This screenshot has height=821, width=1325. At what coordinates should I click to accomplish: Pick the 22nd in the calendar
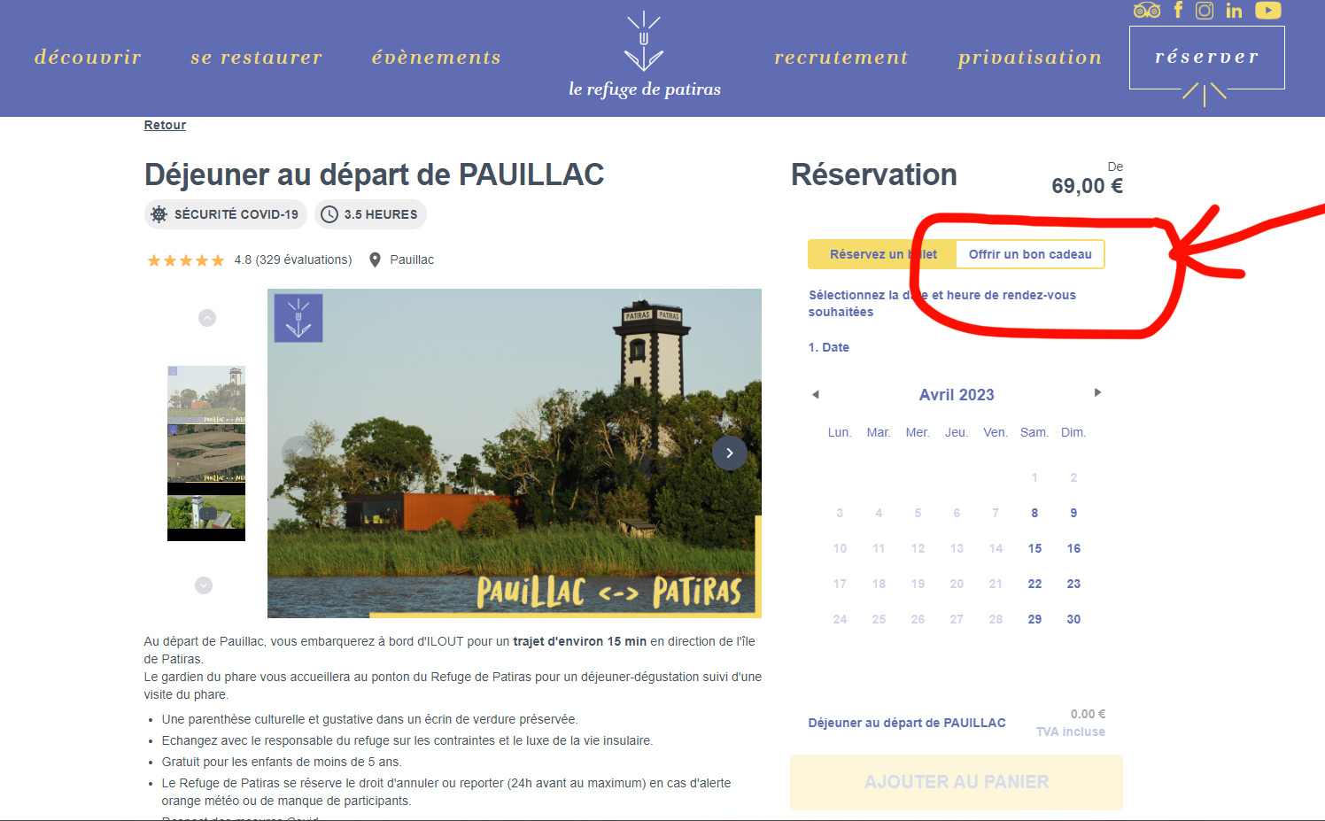pyautogui.click(x=1034, y=584)
